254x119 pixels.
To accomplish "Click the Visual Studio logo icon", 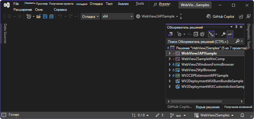I will (7, 5).
